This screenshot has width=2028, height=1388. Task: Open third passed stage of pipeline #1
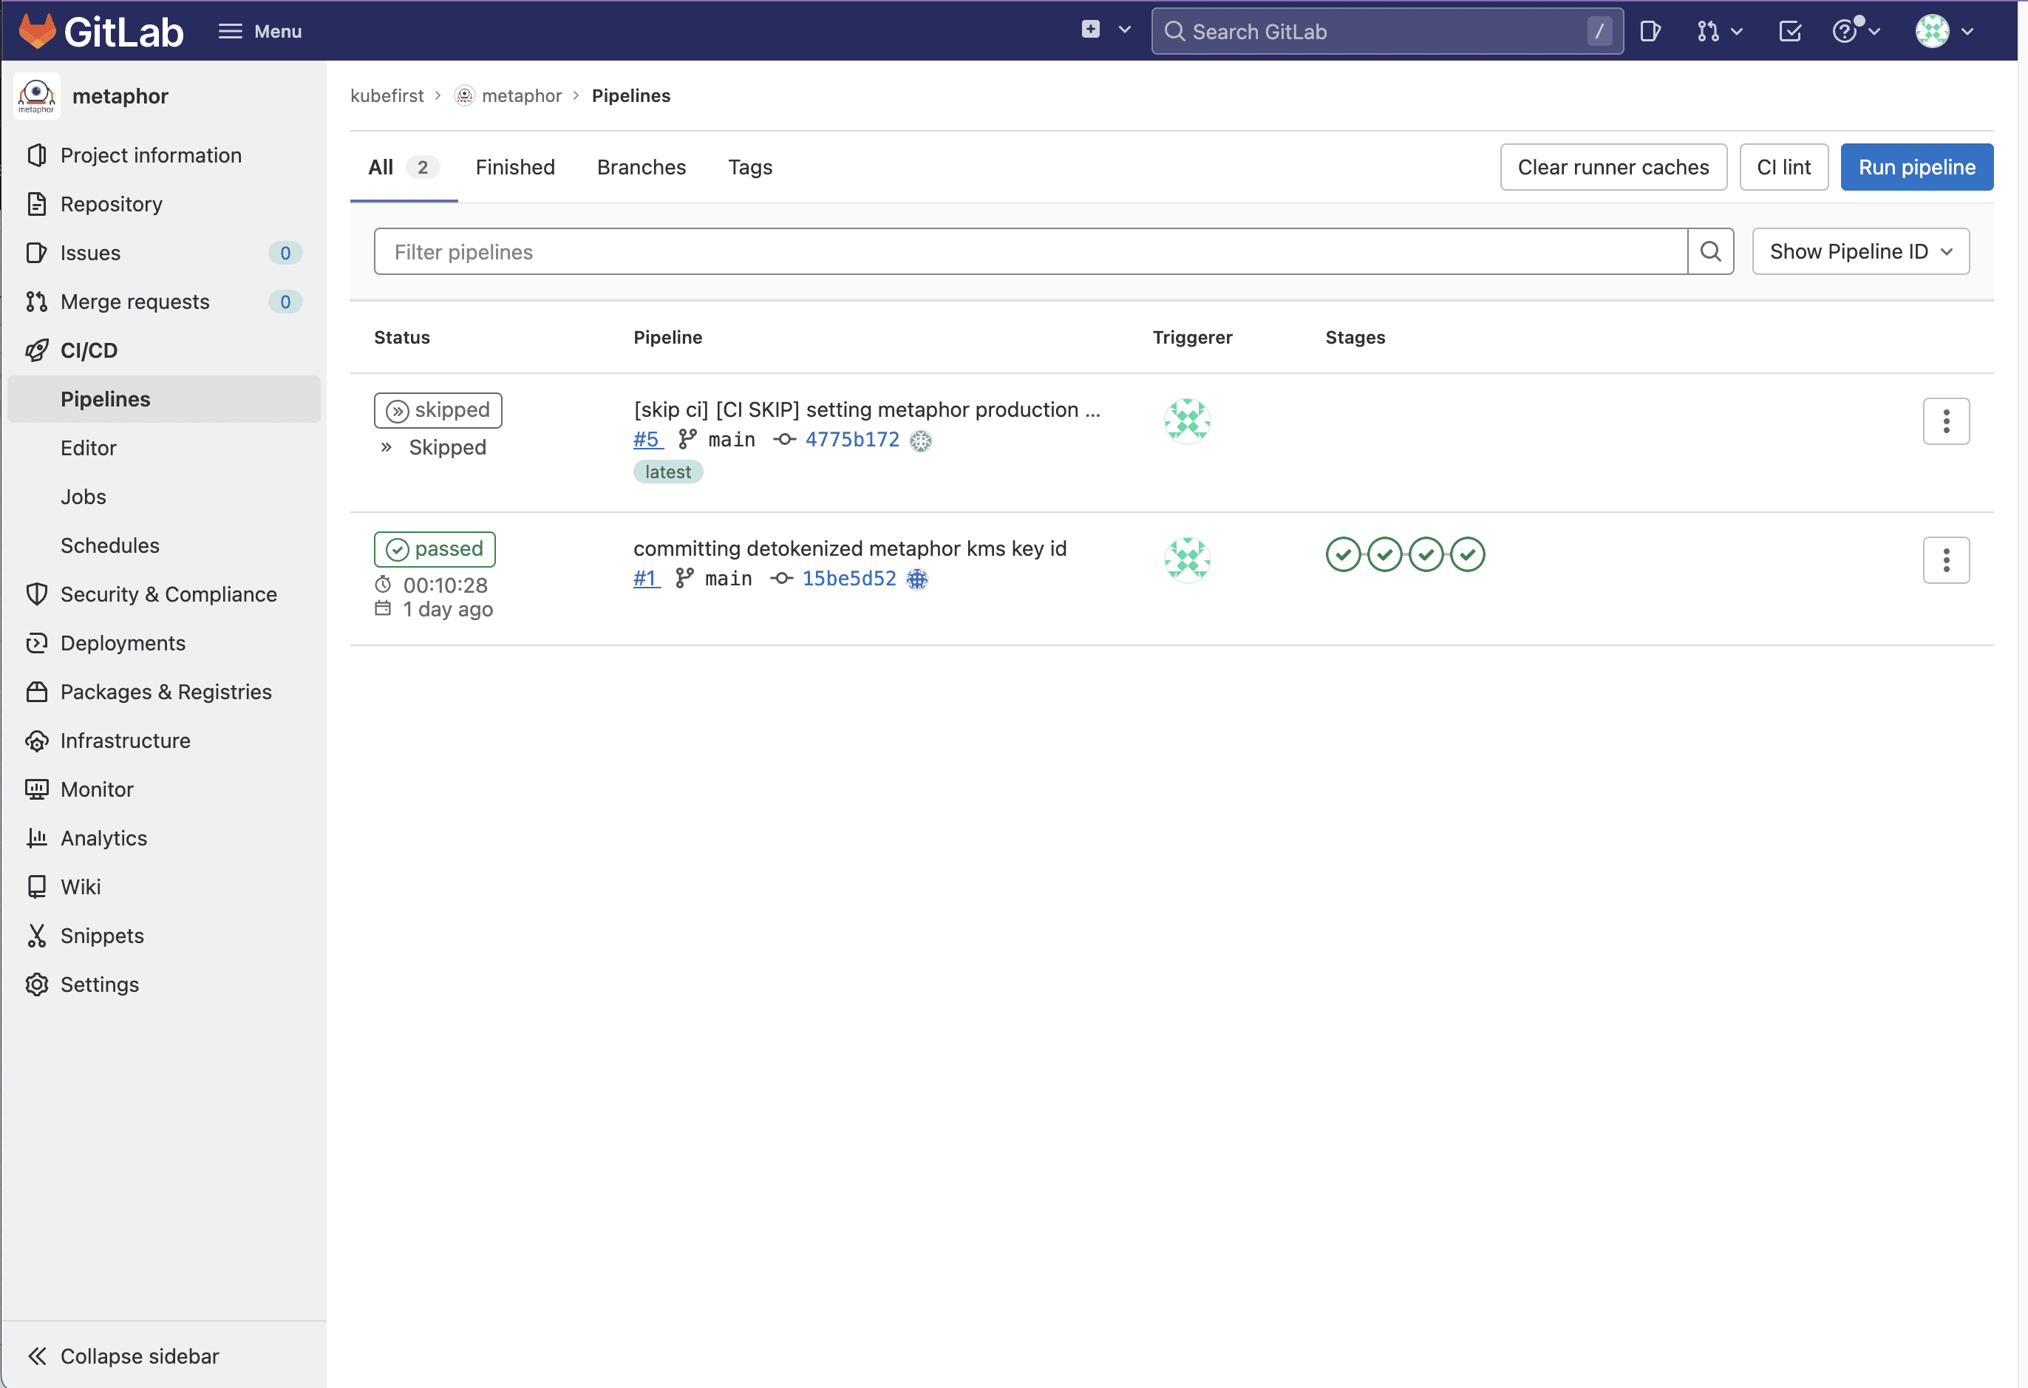(x=1426, y=555)
